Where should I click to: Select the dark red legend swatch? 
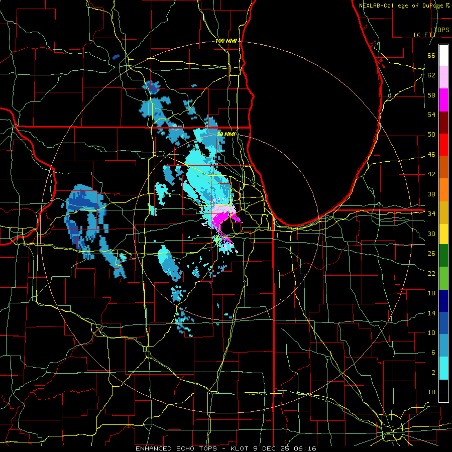point(443,122)
